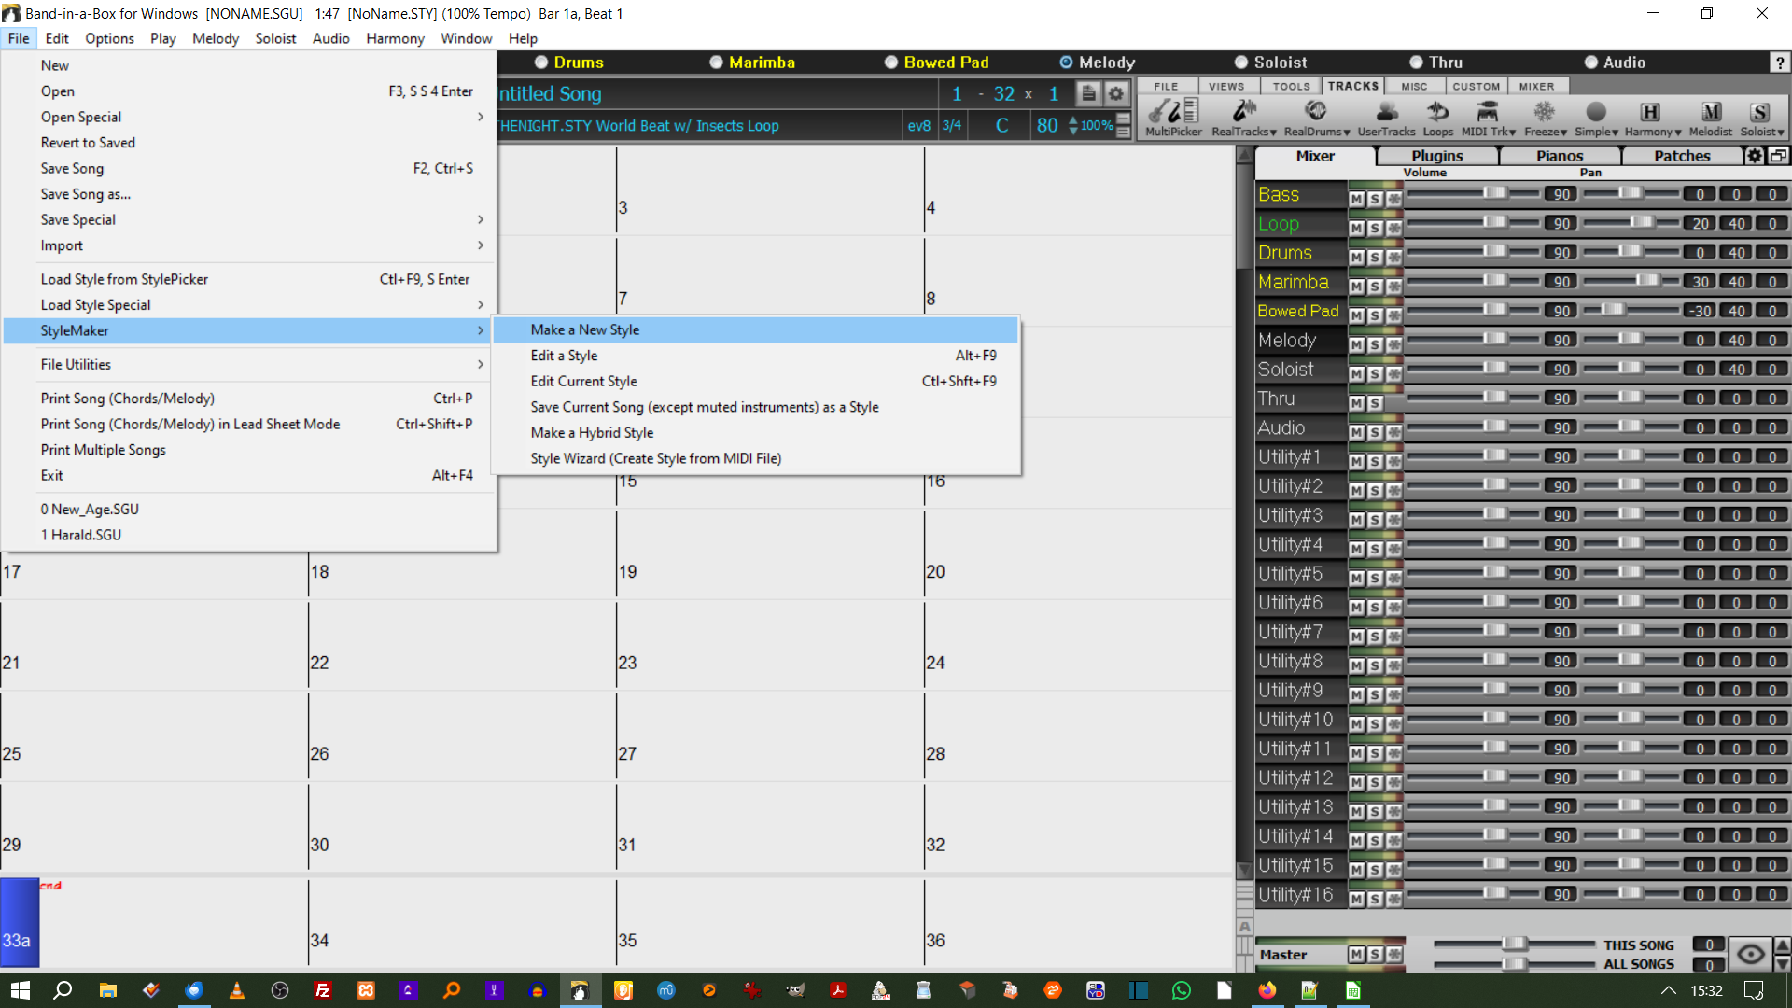Open the Loops picker
The image size is (1792, 1008).
pyautogui.click(x=1437, y=118)
